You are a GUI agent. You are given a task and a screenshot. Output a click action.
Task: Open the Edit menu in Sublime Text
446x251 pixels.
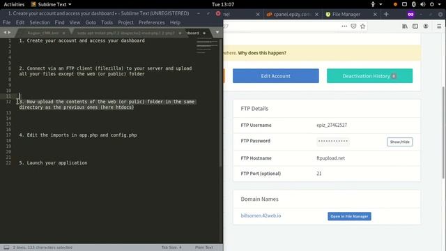(20, 22)
